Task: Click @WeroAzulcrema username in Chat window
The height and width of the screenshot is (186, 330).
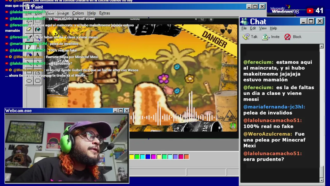Action: tap(268, 134)
